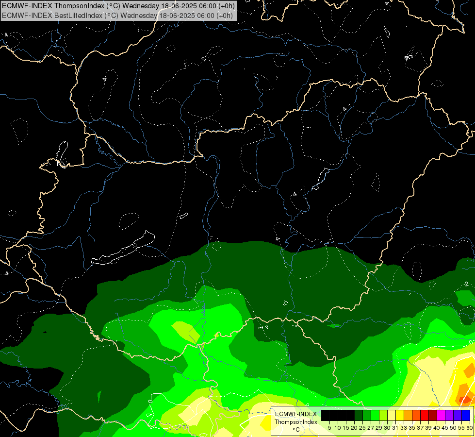Pick the orange 33–35 legend swatch
Image resolution: width=475 pixels, height=437 pixels.
[408, 415]
